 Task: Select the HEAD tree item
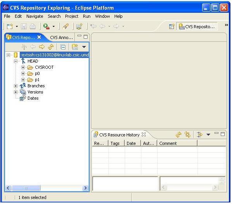tap(33, 61)
